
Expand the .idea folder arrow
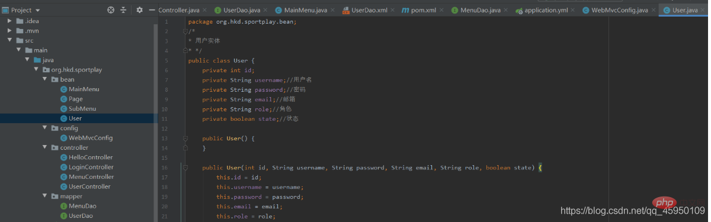click(x=9, y=21)
